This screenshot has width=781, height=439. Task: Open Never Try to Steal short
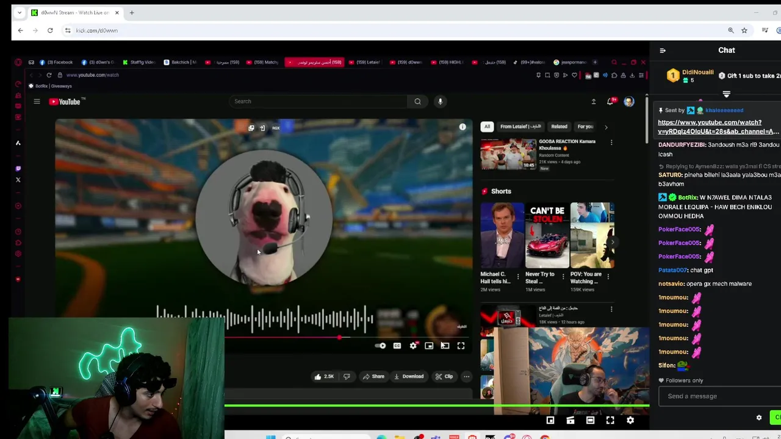click(x=547, y=235)
